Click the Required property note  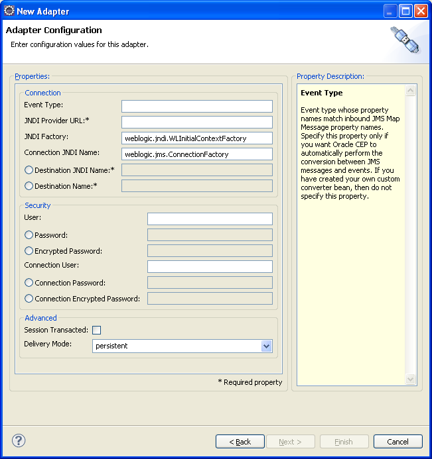coord(250,382)
